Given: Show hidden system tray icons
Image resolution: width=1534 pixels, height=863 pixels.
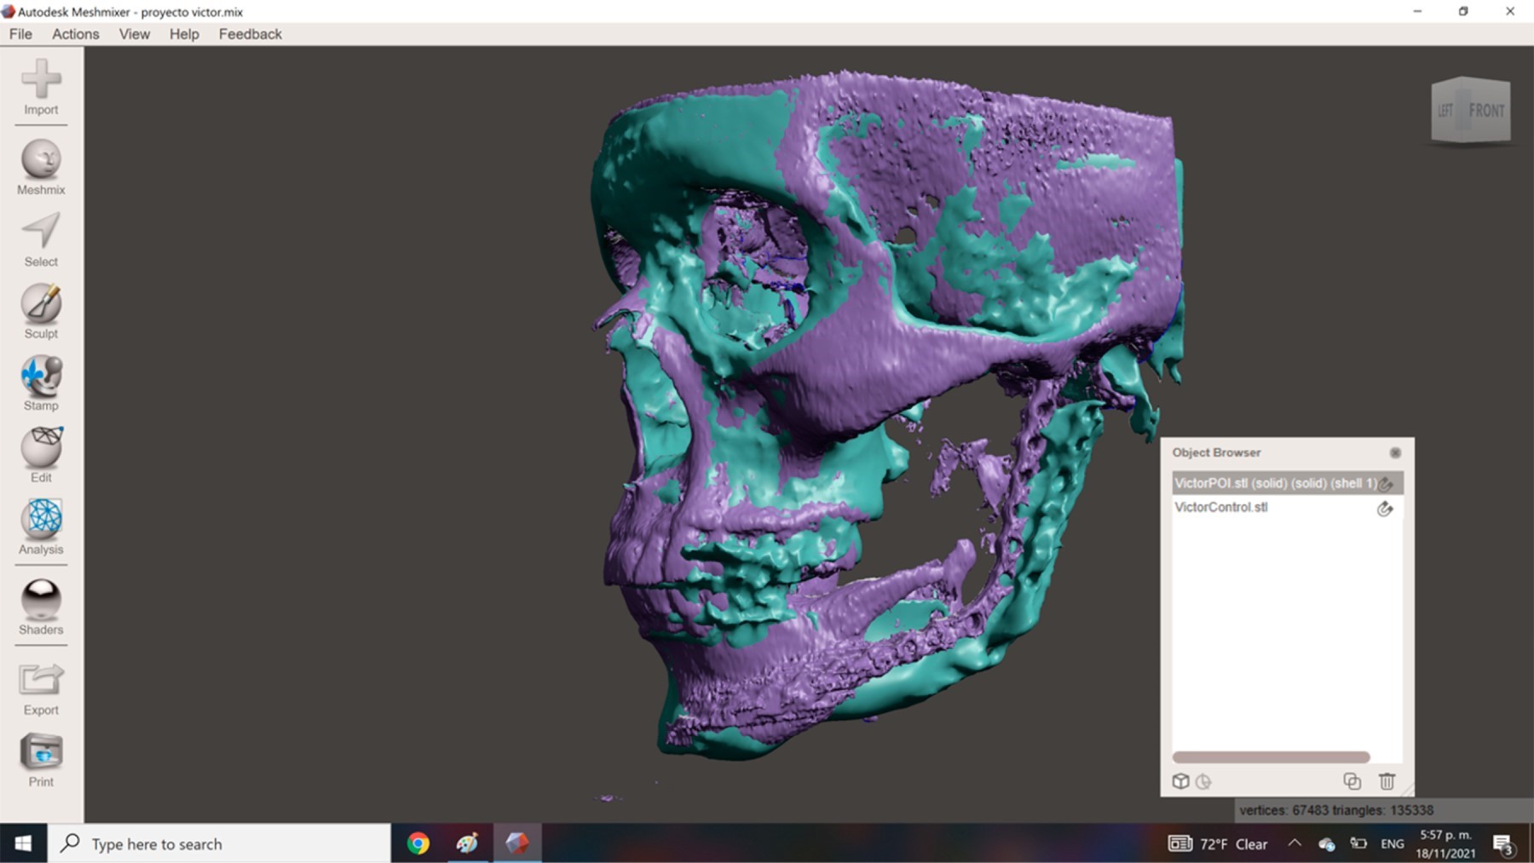Looking at the screenshot, I should coord(1295,843).
